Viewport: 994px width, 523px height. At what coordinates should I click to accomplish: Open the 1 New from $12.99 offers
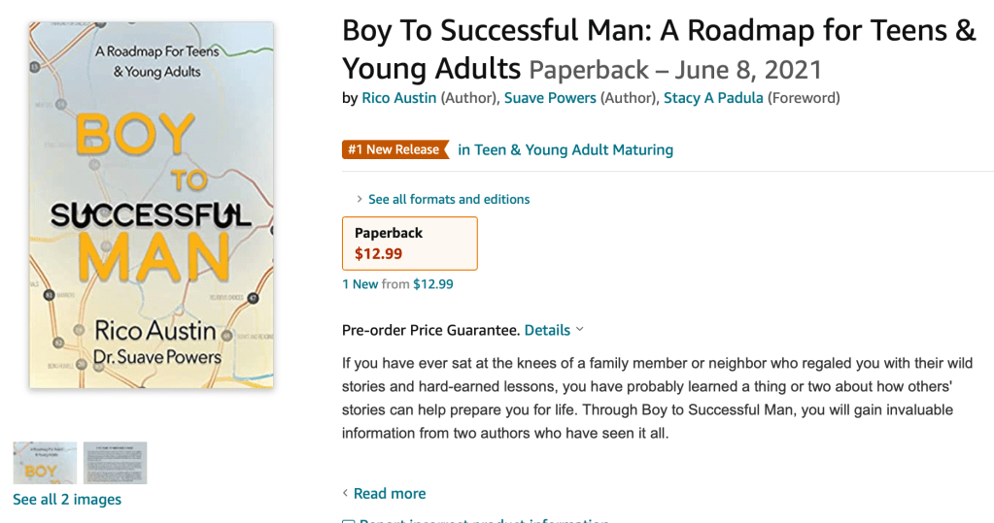pyautogui.click(x=397, y=284)
